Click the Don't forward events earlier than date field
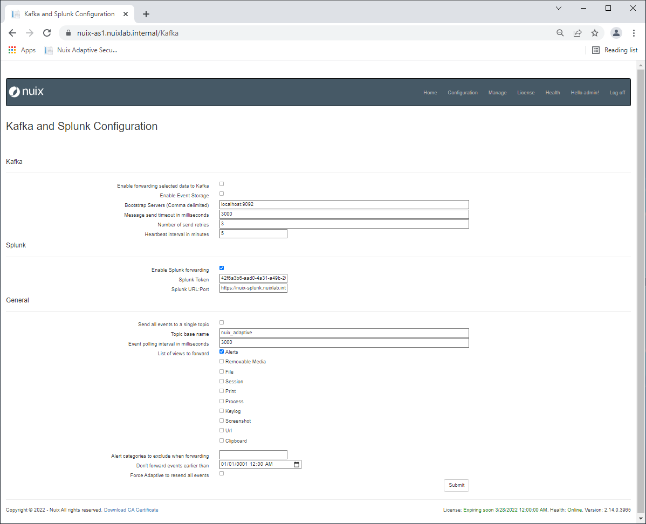This screenshot has height=524, width=646. pyautogui.click(x=260, y=465)
